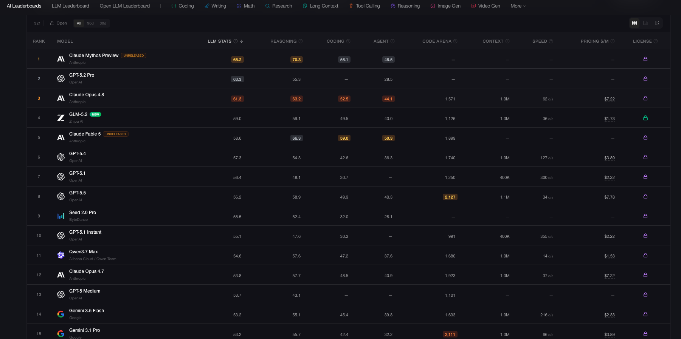Image resolution: width=681 pixels, height=339 pixels.
Task: Open the Gemini 3.1 Pro model link
Action: pos(85,330)
